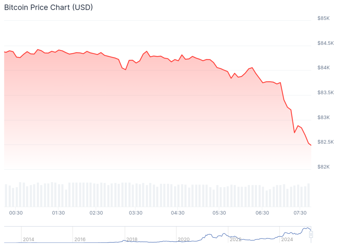
Task: Click the $83K price axis label
Action: click(323, 117)
